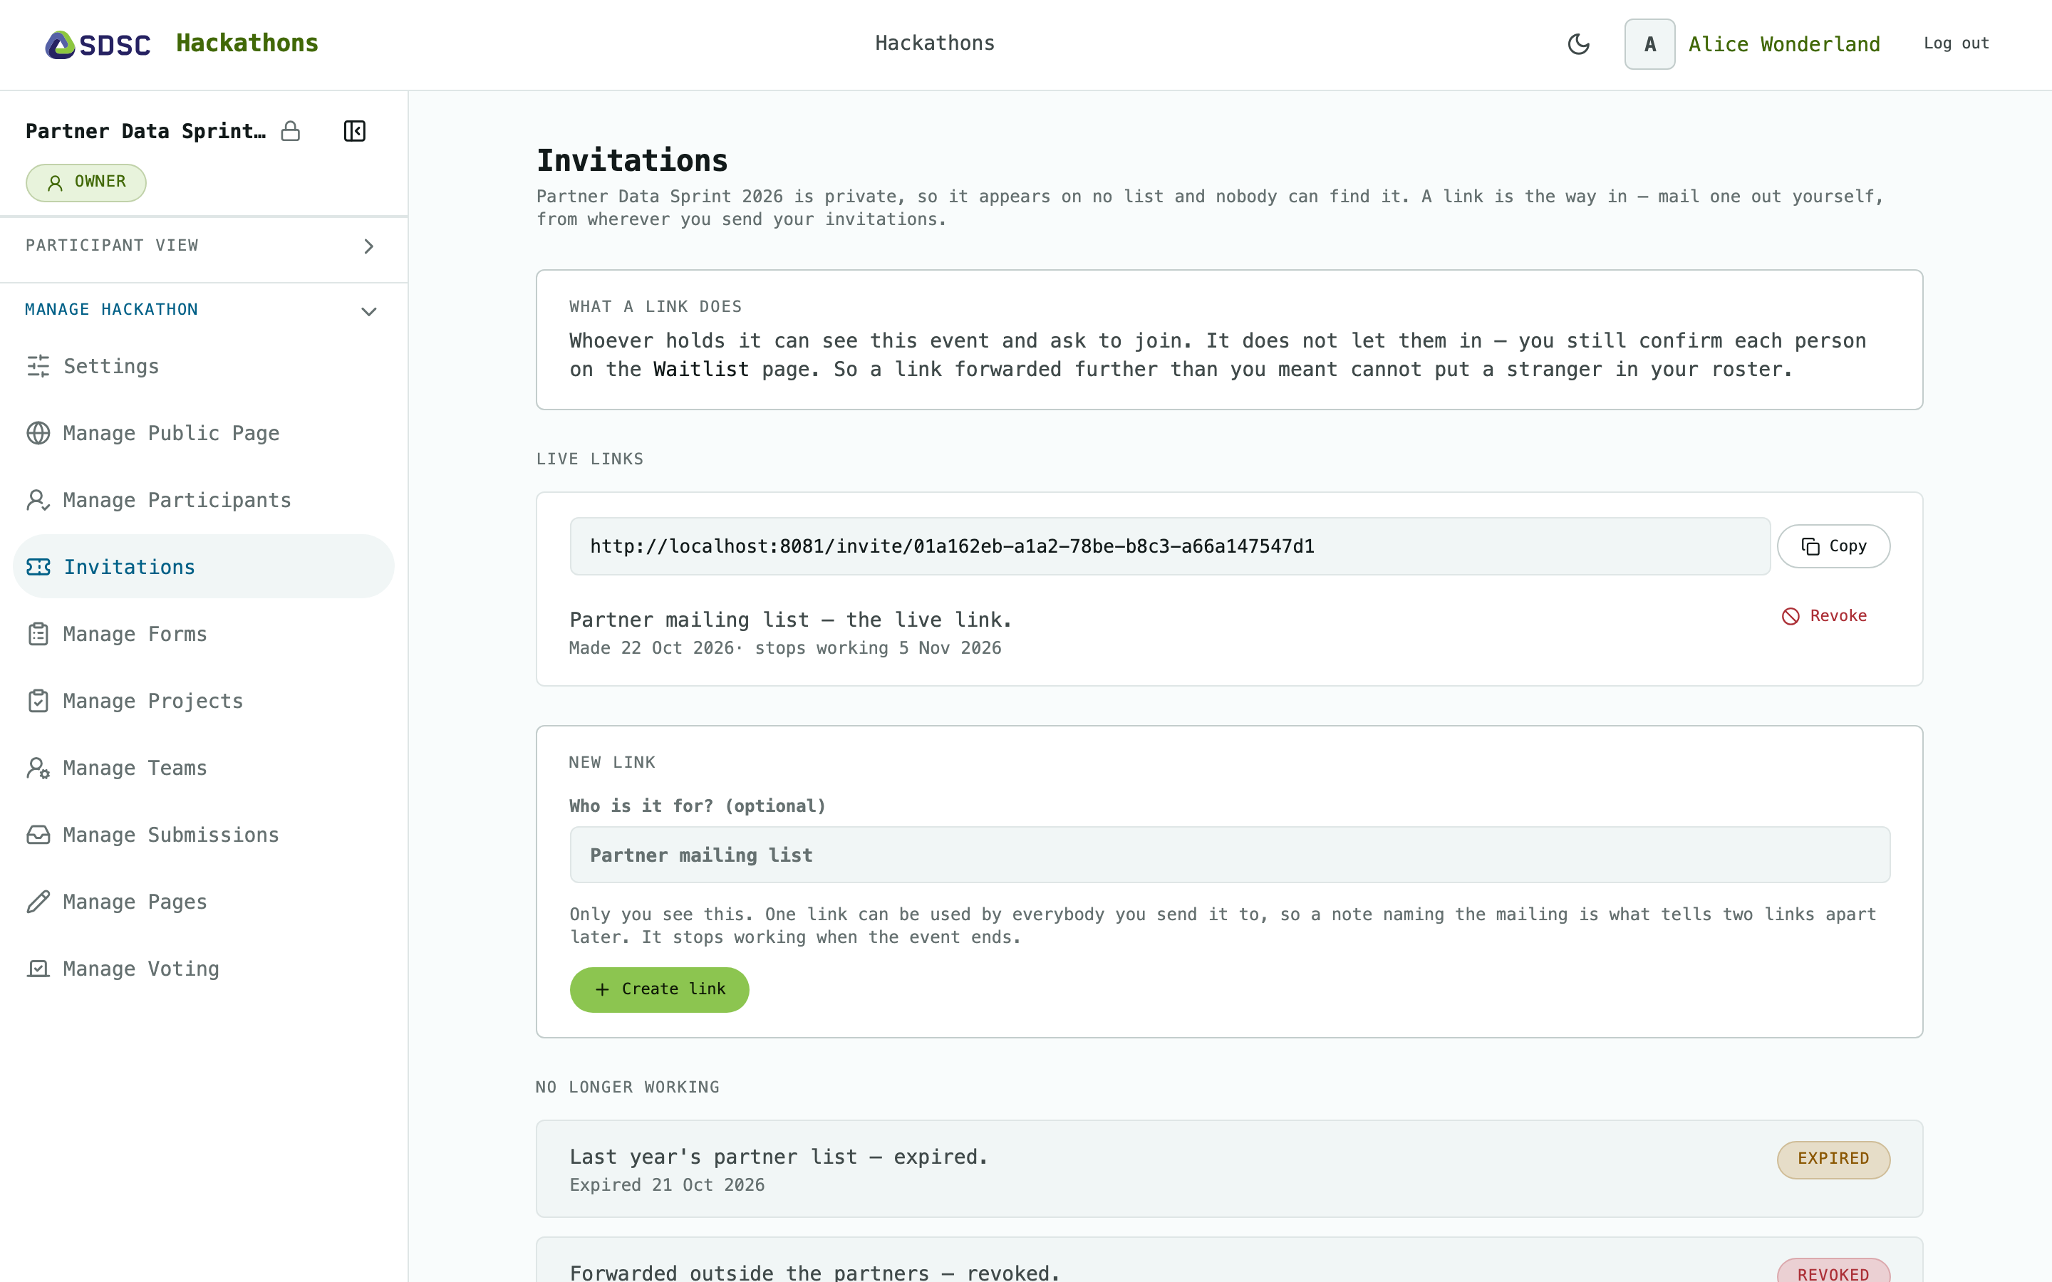Click the lock icon beside Partner Data Sprint

pos(291,130)
